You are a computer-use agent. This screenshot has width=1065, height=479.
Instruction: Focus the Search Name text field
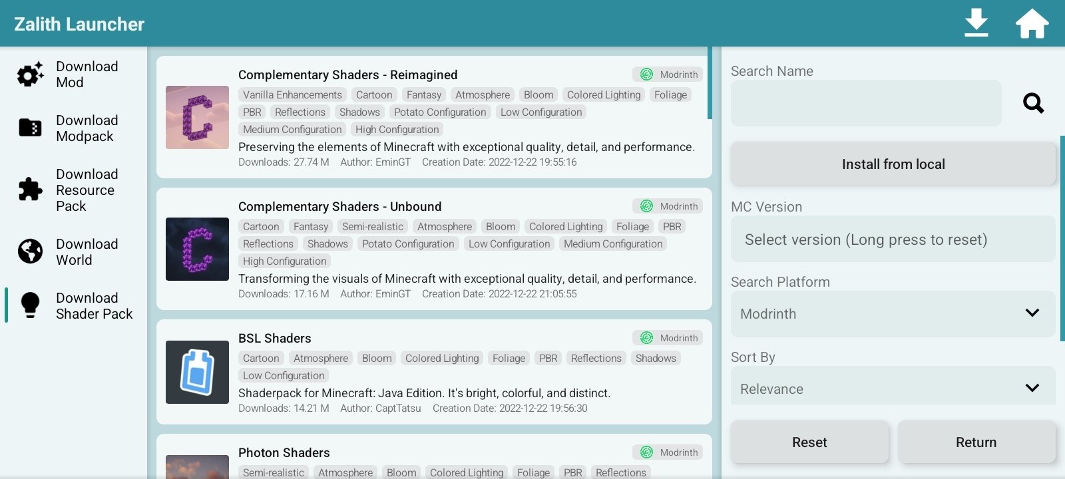[865, 103]
